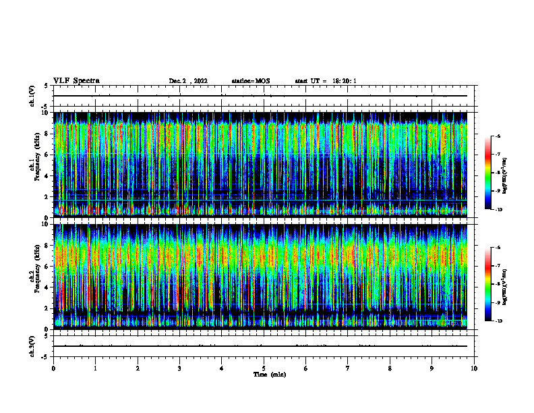The width and height of the screenshot is (534, 413).
Task: Click the "9" tick on Time axis
Action: [x=432, y=368]
